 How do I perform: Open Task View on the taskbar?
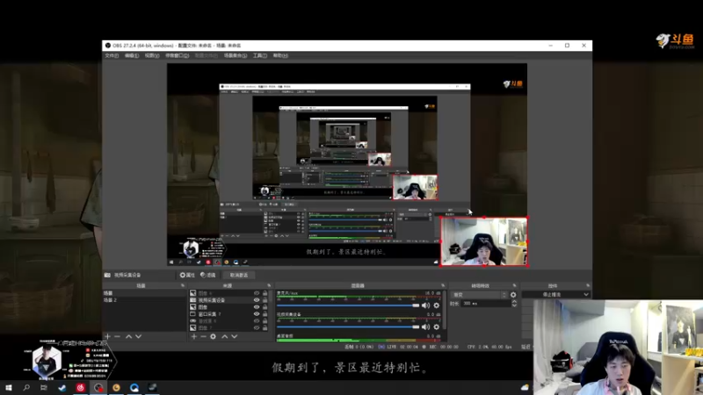tap(43, 387)
